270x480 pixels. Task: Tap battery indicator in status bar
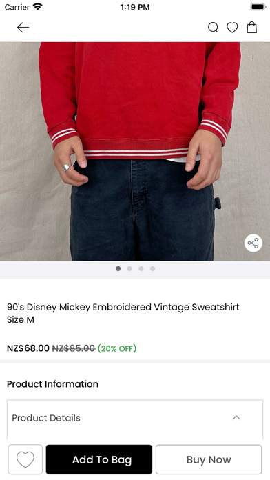[x=258, y=7]
